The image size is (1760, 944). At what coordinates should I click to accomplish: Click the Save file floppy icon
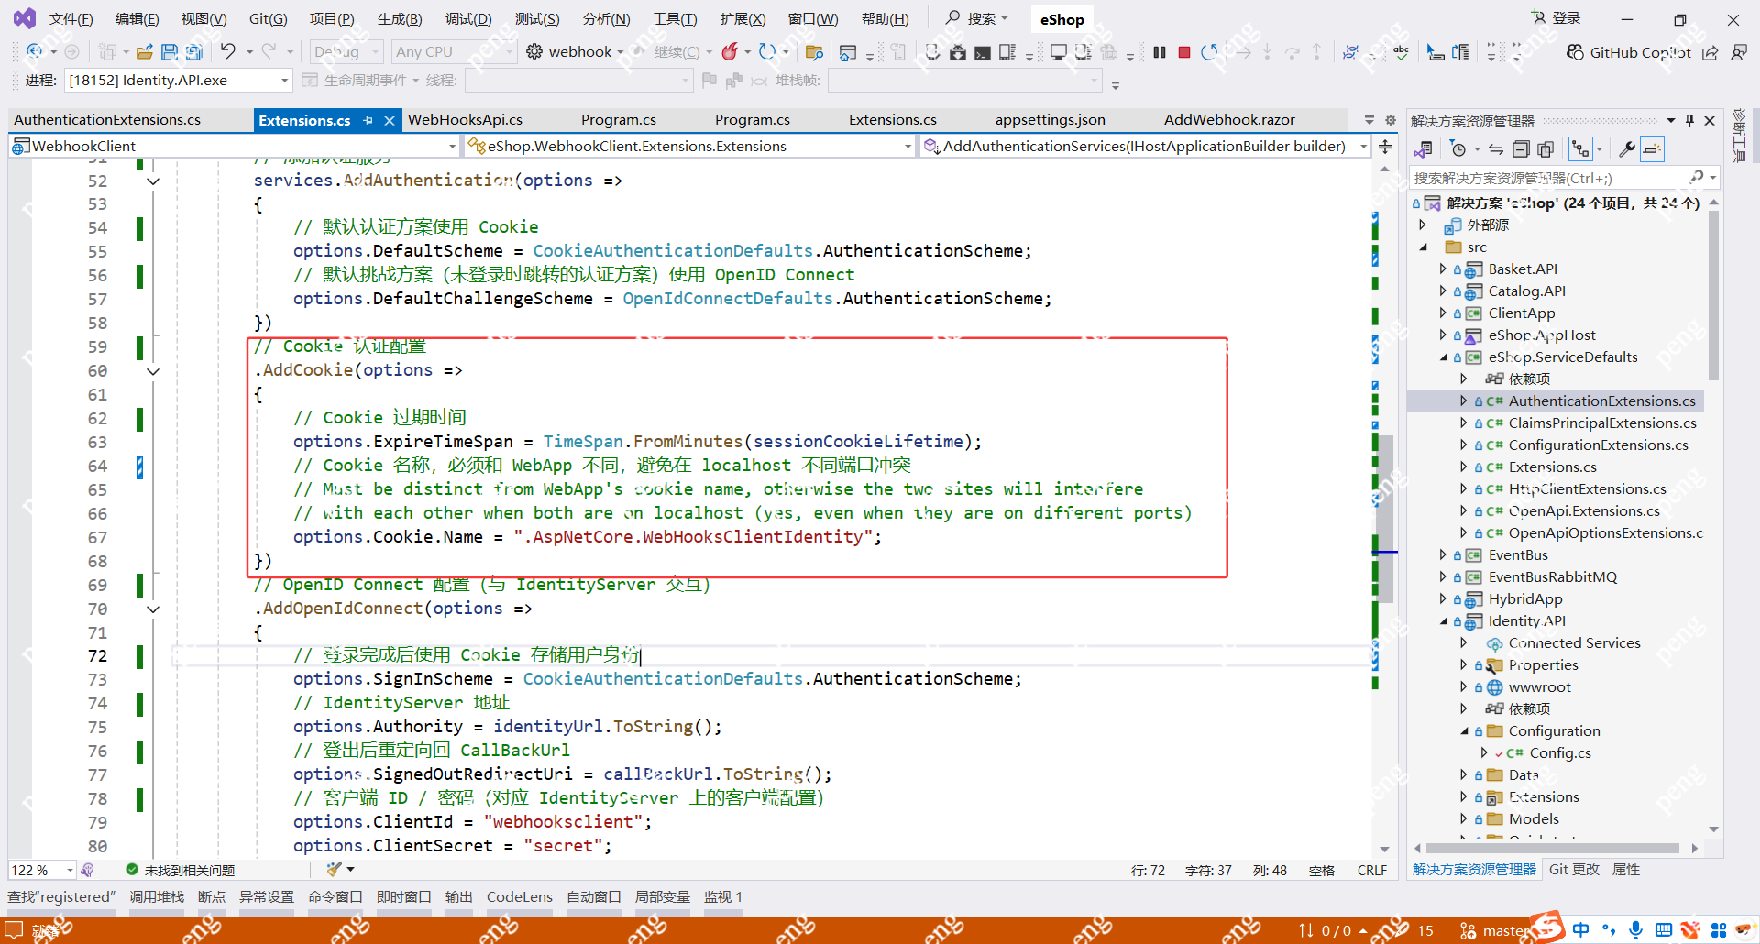(170, 52)
